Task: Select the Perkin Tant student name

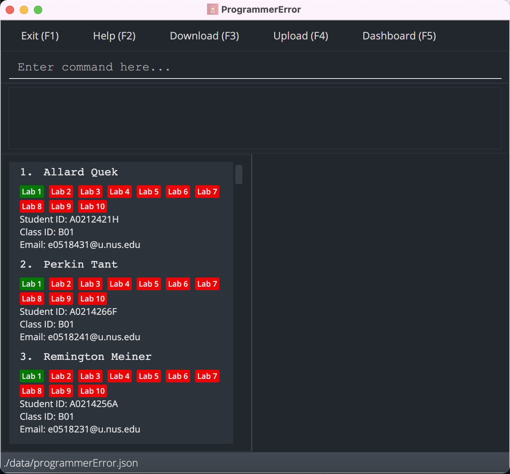Action: tap(80, 264)
